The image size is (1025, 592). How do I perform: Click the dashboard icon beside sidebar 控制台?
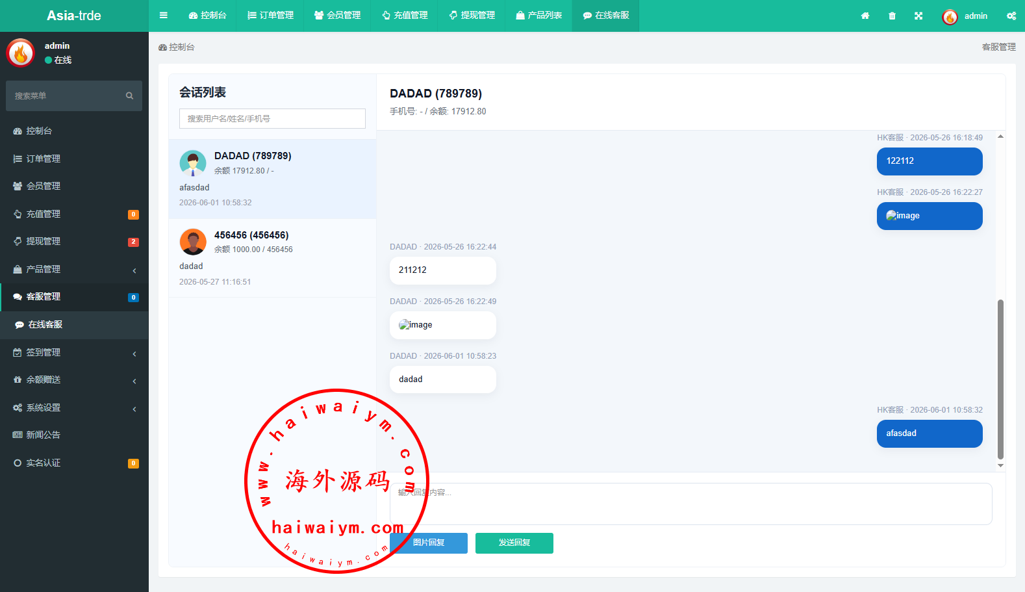pyautogui.click(x=18, y=131)
